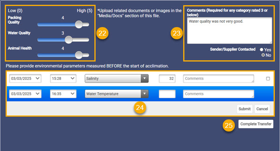
Task: Open the Water Temperature parameter dropdown
Action: 117,94
